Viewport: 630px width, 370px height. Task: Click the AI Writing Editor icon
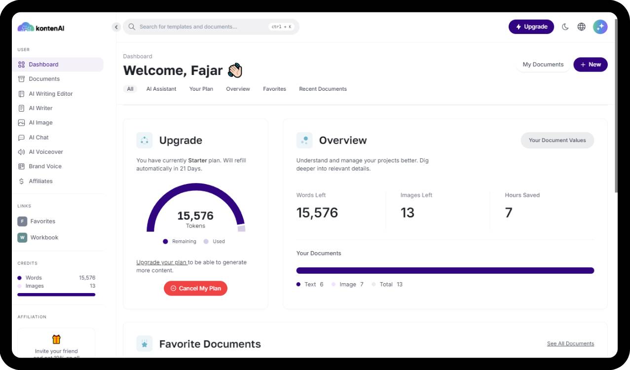[x=21, y=94]
